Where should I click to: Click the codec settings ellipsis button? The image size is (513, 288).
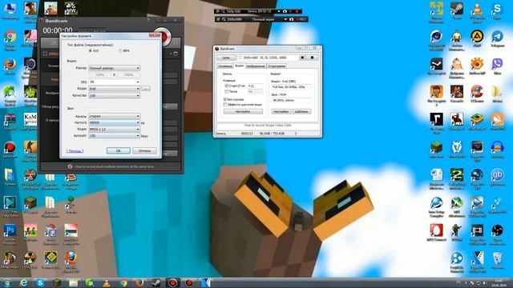click(x=146, y=89)
